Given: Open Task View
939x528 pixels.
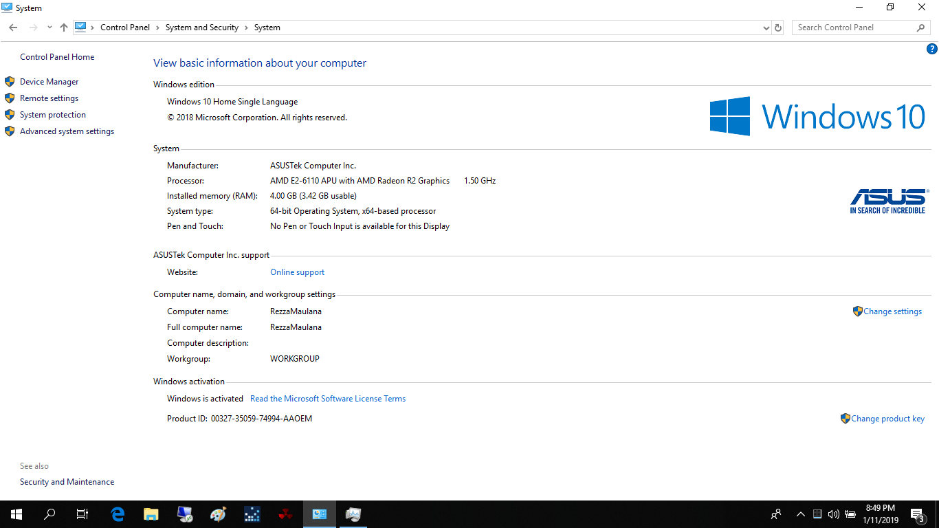Looking at the screenshot, I should pyautogui.click(x=82, y=514).
